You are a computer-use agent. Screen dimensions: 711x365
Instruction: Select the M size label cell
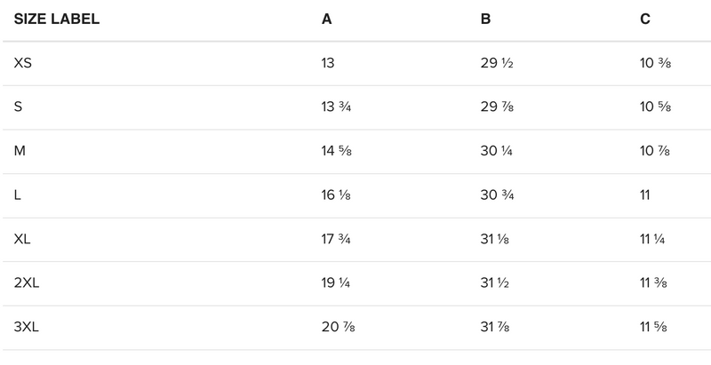(20, 151)
